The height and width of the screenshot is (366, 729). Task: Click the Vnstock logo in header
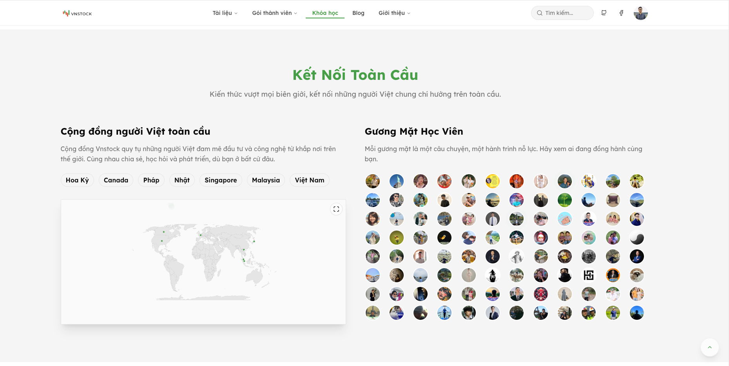(x=77, y=13)
